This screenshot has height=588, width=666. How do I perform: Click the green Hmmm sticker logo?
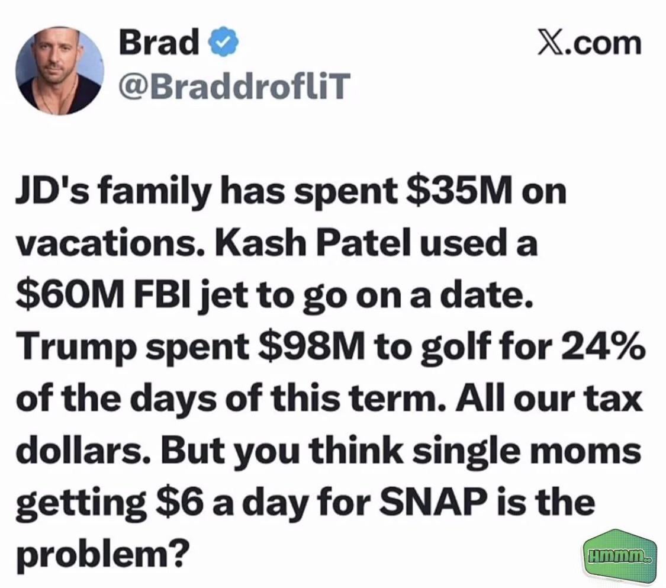619,555
